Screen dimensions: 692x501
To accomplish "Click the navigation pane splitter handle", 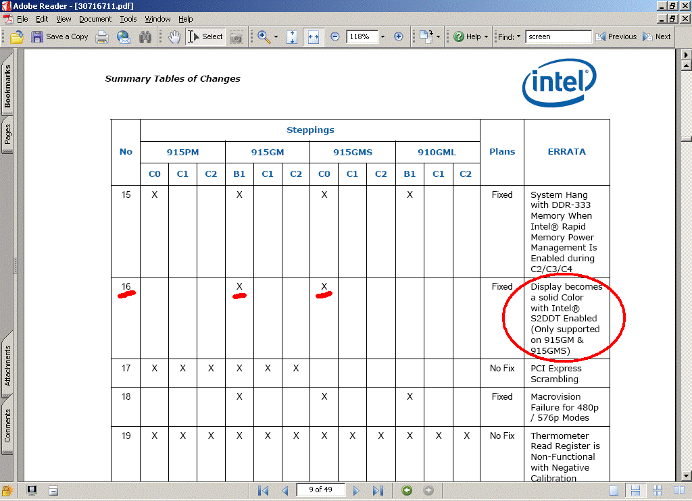I will point(16,265).
